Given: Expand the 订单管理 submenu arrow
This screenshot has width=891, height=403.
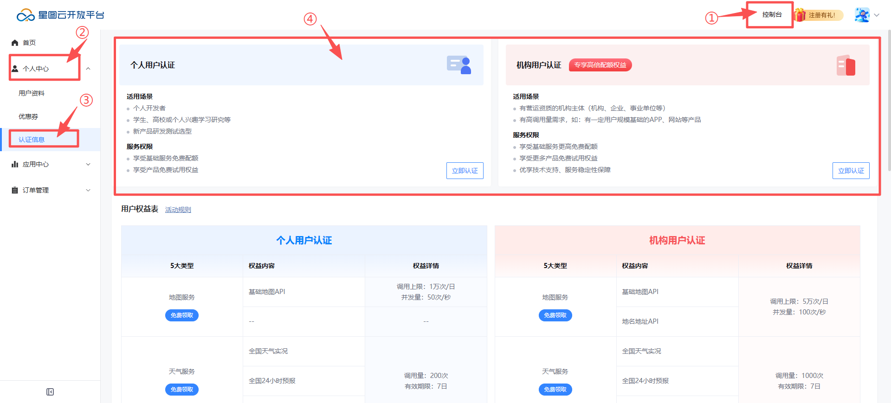Looking at the screenshot, I should (88, 190).
